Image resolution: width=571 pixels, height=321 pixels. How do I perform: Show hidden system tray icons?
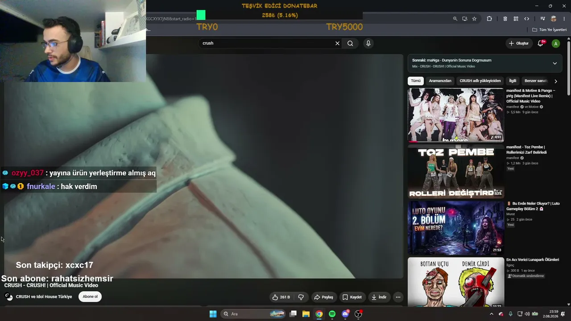[x=492, y=314]
